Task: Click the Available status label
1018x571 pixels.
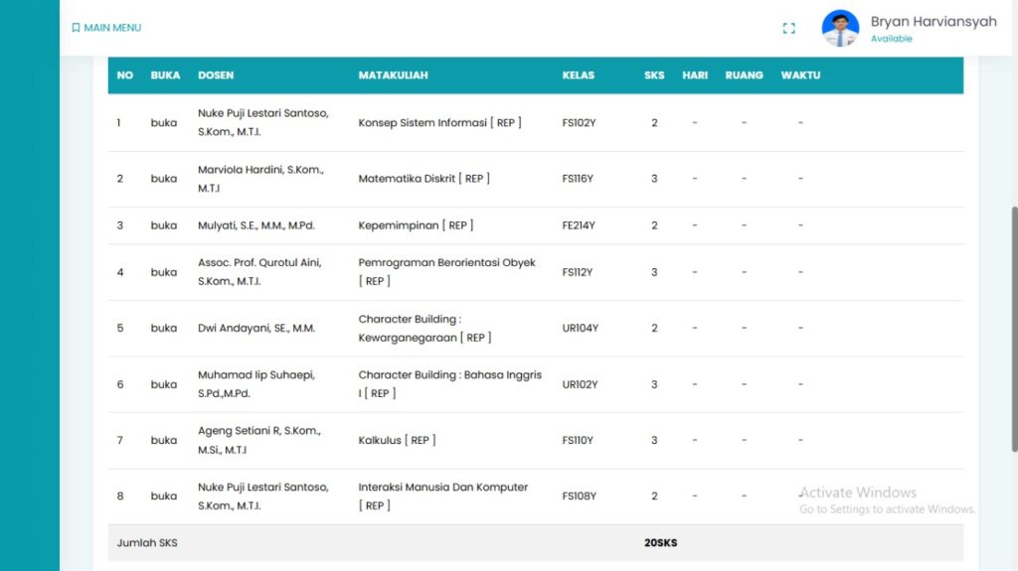Action: click(891, 39)
